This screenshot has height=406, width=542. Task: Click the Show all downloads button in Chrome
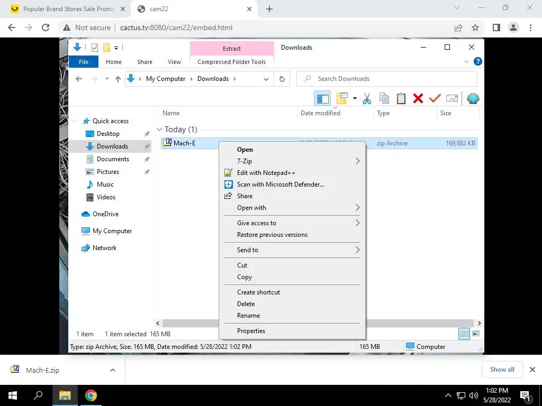coord(502,370)
